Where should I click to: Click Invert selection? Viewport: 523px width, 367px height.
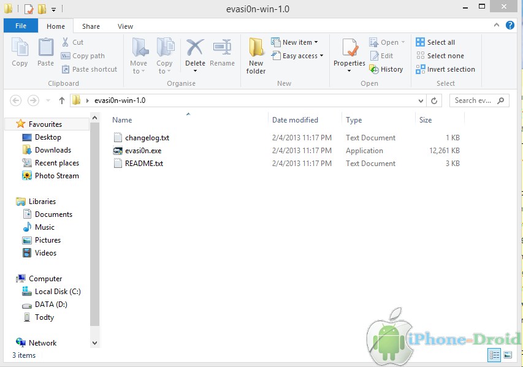click(x=445, y=69)
